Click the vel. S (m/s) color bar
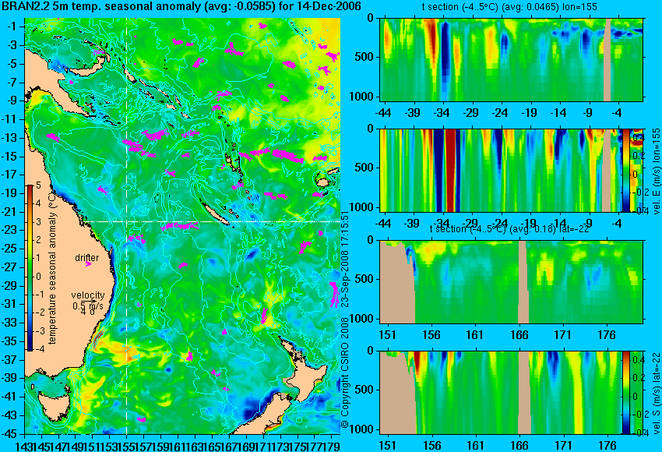Screen dimensions: 662x452 [x=625, y=393]
